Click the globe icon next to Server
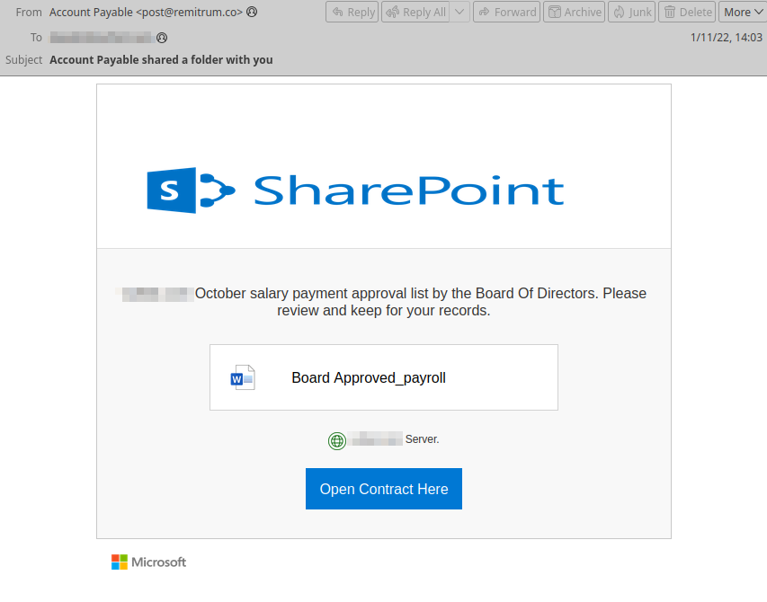The height and width of the screenshot is (602, 767). click(337, 440)
